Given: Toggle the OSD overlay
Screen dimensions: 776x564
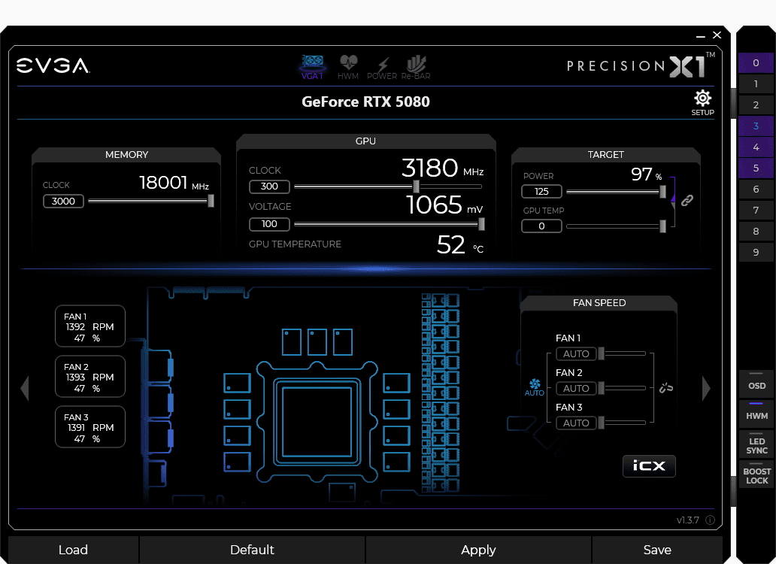Looking at the screenshot, I should click(x=756, y=384).
